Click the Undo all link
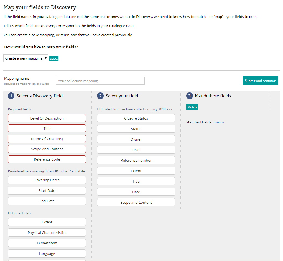283x261 pixels. (219, 123)
